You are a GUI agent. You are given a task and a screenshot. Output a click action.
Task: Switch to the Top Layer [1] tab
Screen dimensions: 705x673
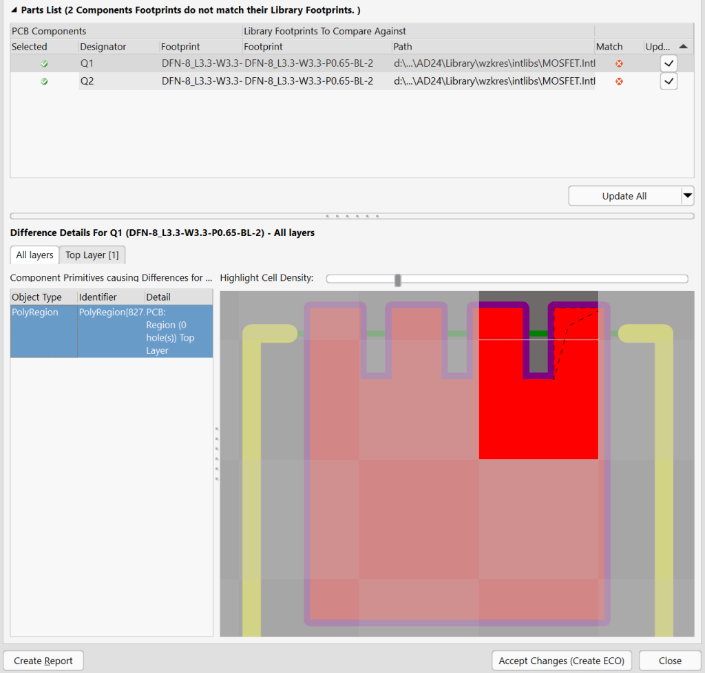[92, 255]
